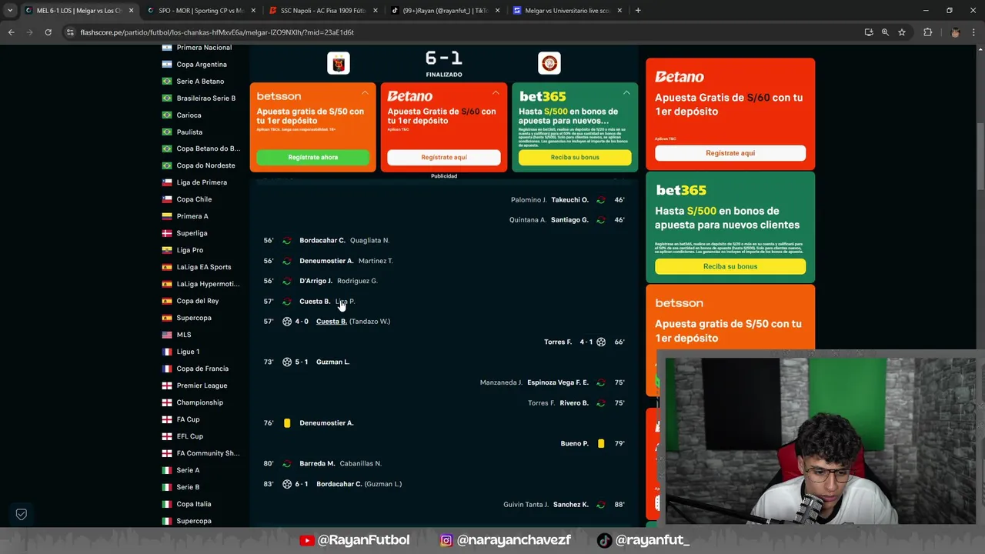Image resolution: width=985 pixels, height=554 pixels.
Task: Open the browser profile avatar
Action: click(955, 32)
